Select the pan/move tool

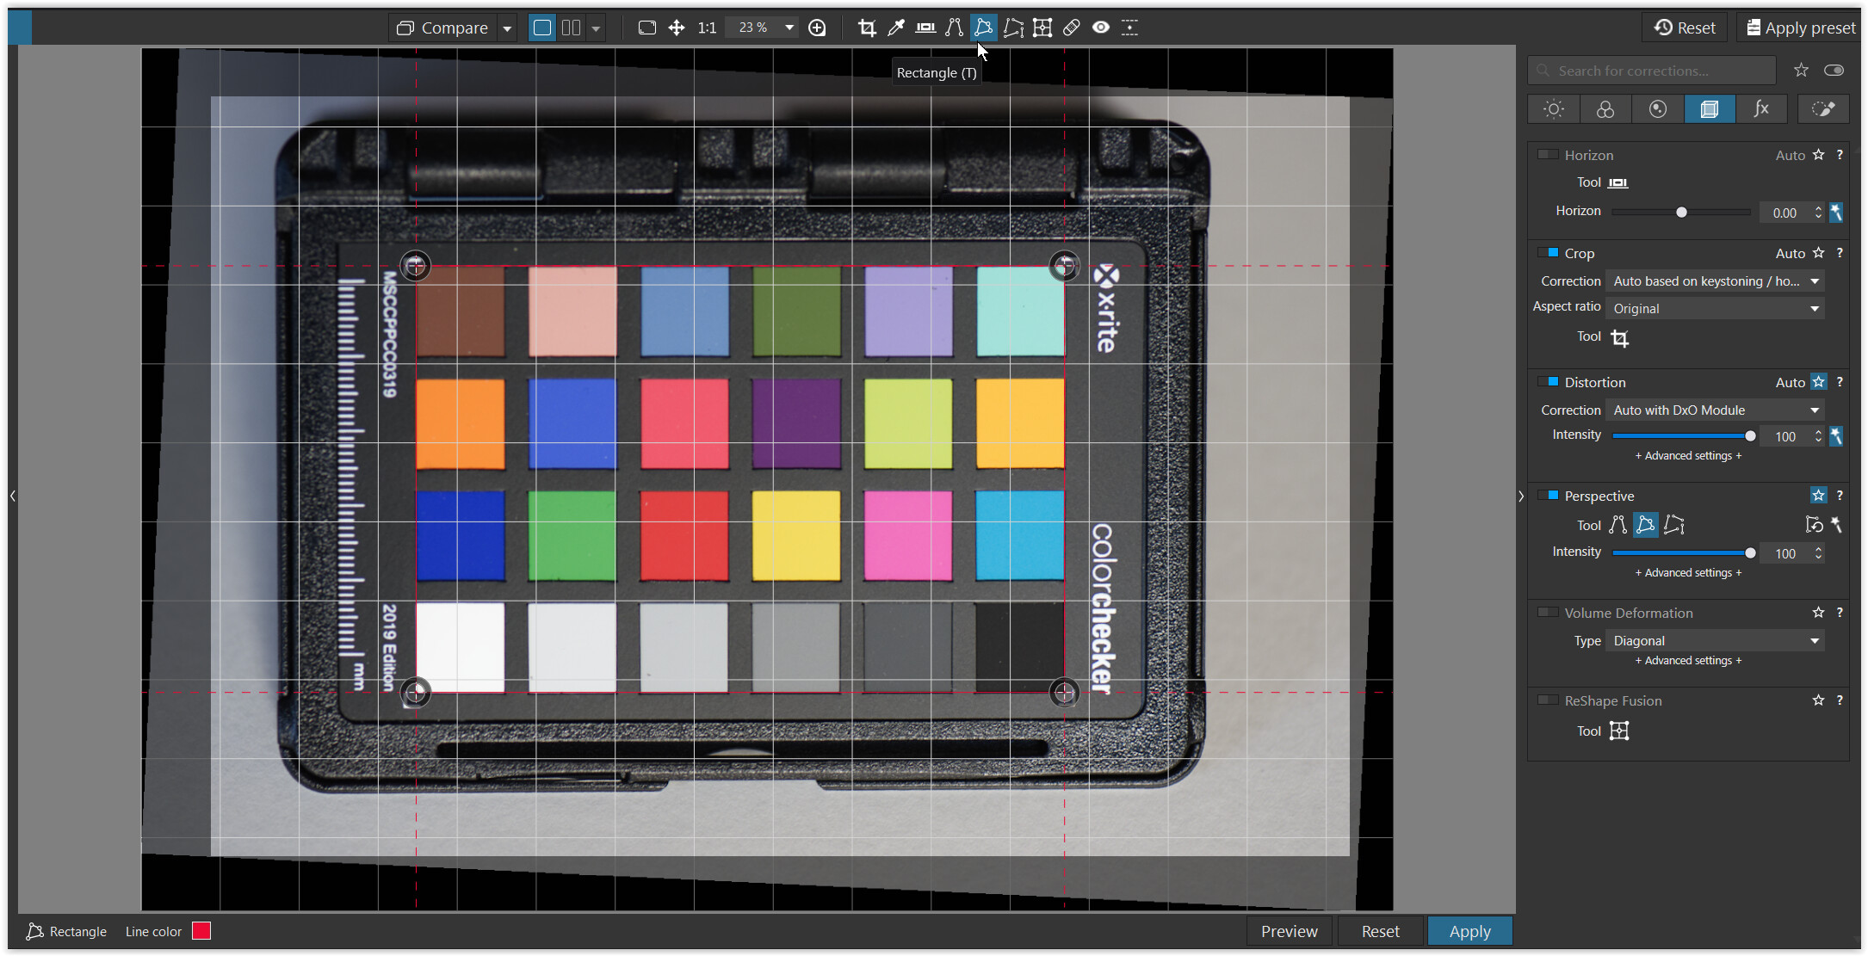[677, 28]
